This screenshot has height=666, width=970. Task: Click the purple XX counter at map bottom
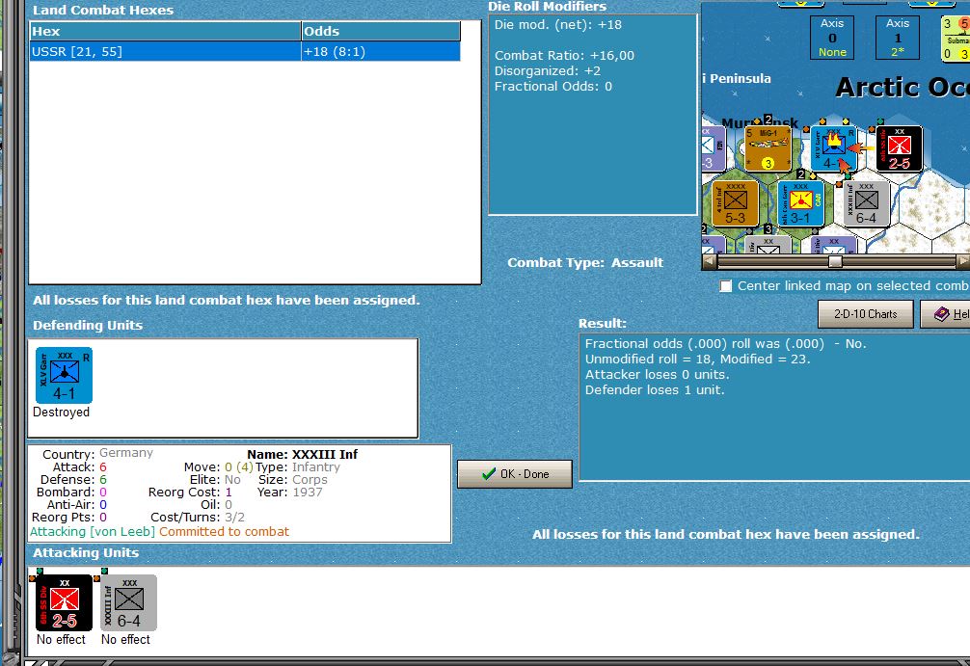coord(833,245)
